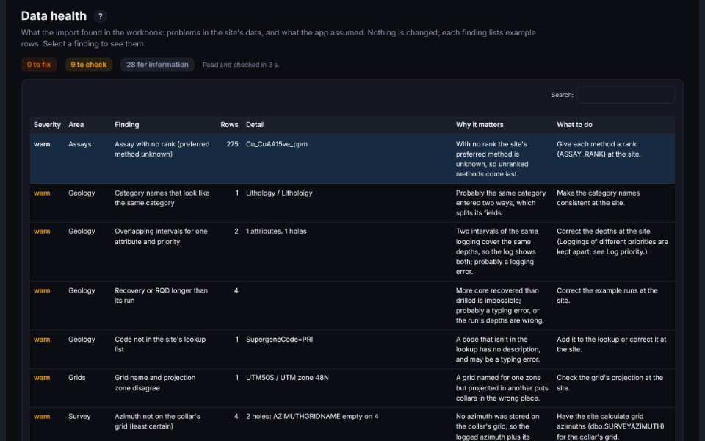
Task: Click the 'Data health' heading
Action: coord(54,15)
